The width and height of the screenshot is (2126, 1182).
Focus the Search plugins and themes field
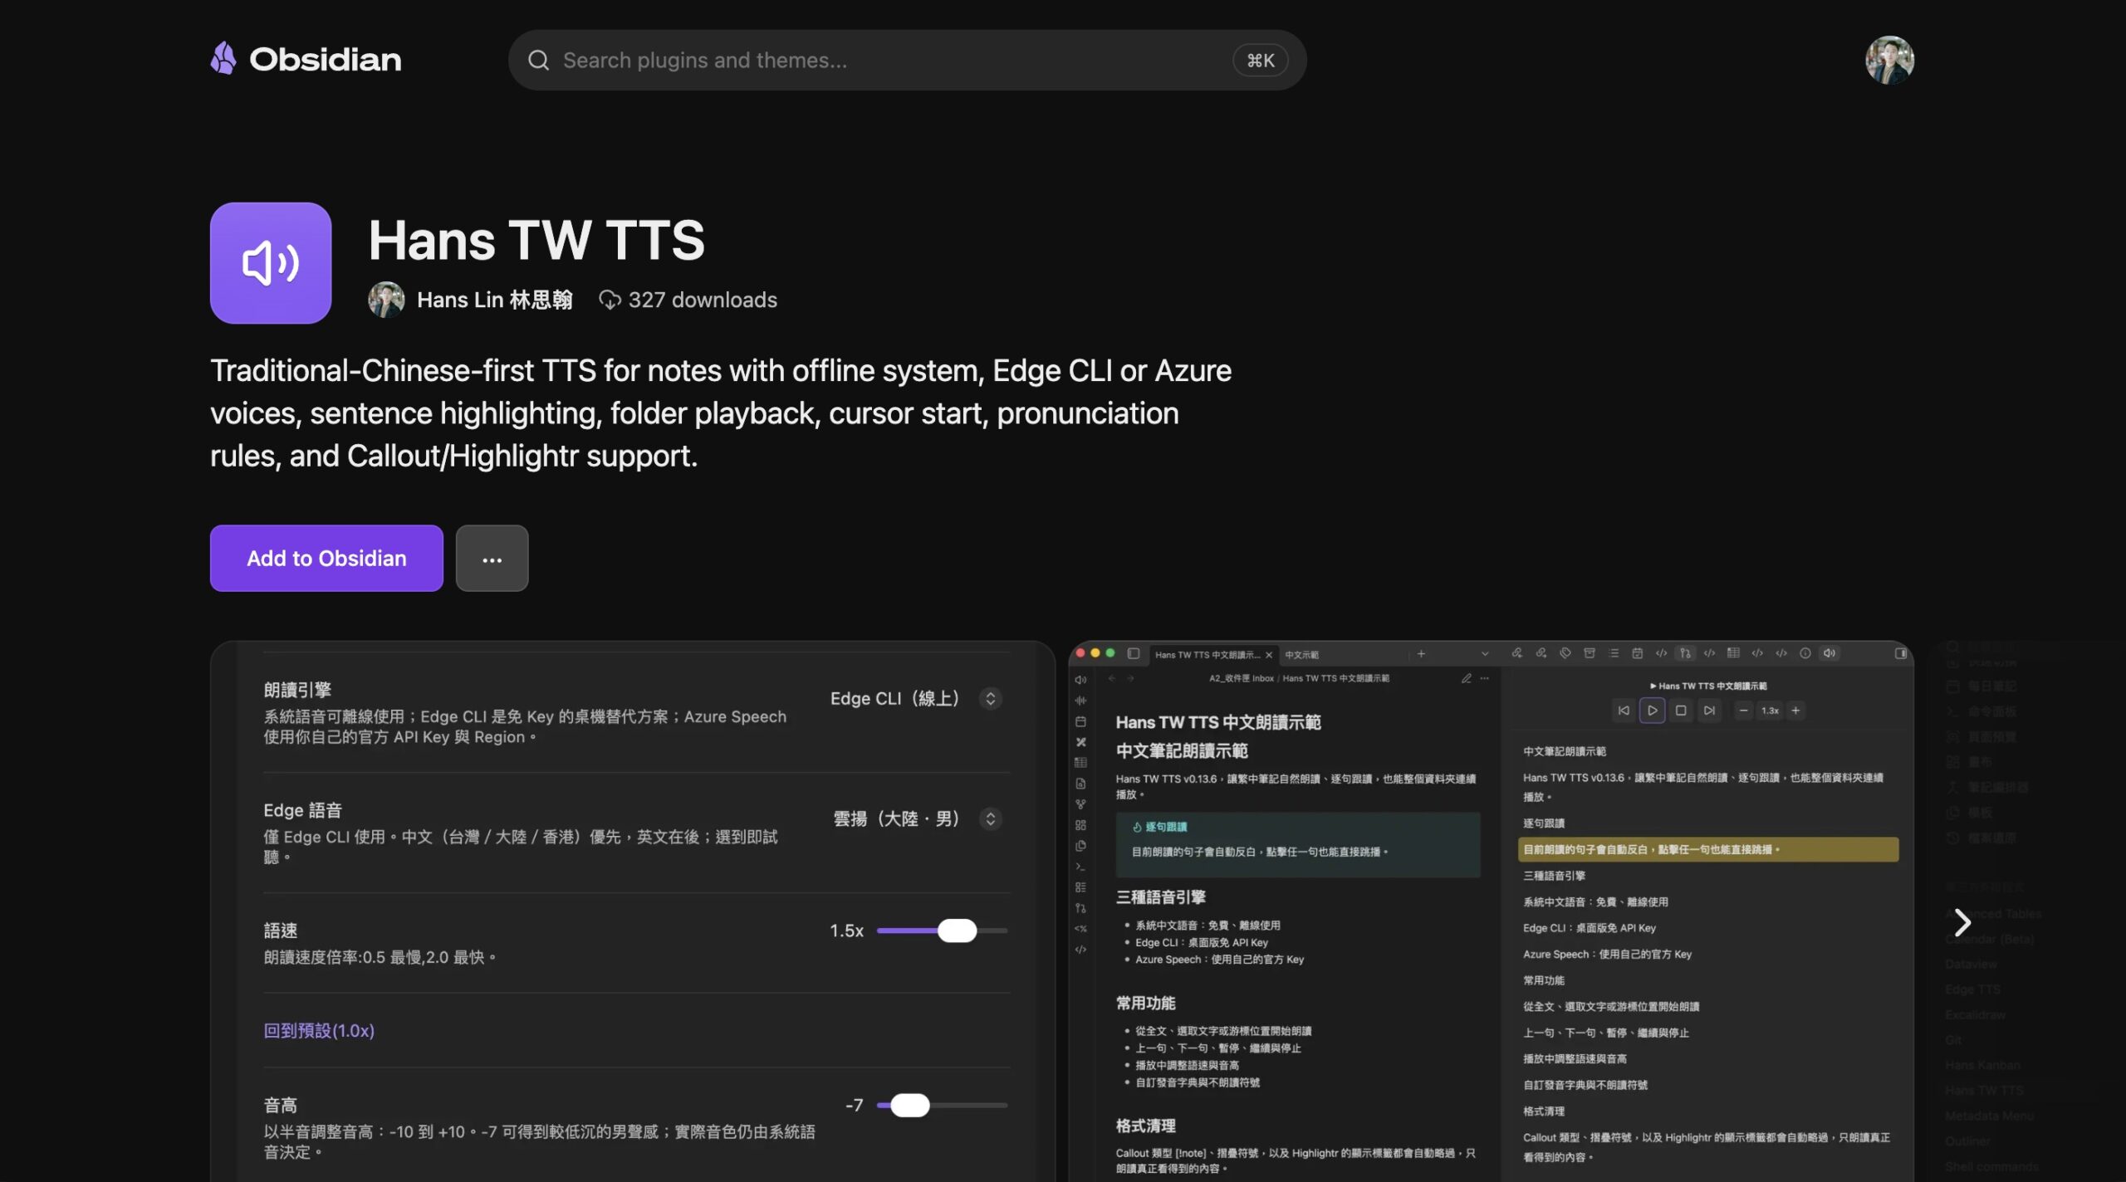(x=907, y=60)
